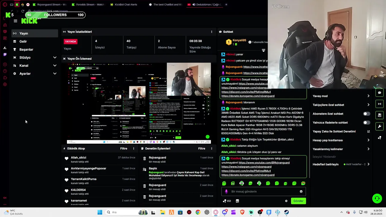Screen dimensions: 386x217
Task: Send the chat message with Gönder
Action: [x=298, y=201]
